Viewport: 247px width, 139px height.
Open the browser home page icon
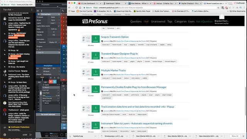[80, 8]
